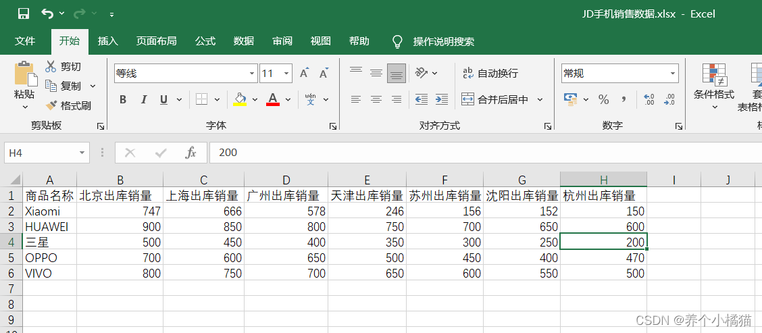Click the 粘贴 paste clipboard icon
This screenshot has width=762, height=333.
(x=25, y=74)
